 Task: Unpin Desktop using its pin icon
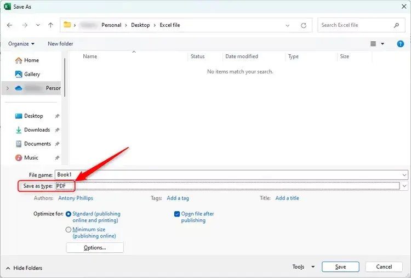pos(57,116)
